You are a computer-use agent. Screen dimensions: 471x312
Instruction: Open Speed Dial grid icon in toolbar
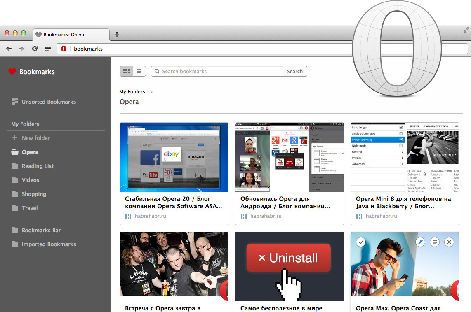click(x=48, y=49)
